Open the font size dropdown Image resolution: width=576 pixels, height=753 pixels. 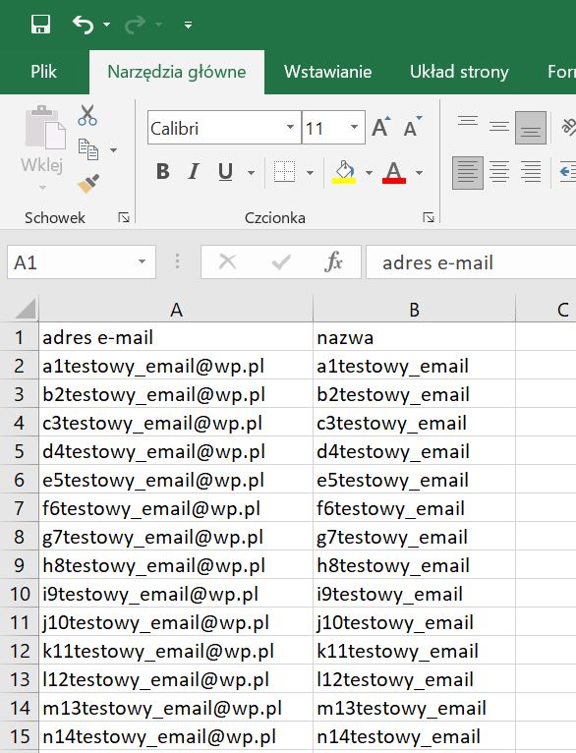click(354, 127)
